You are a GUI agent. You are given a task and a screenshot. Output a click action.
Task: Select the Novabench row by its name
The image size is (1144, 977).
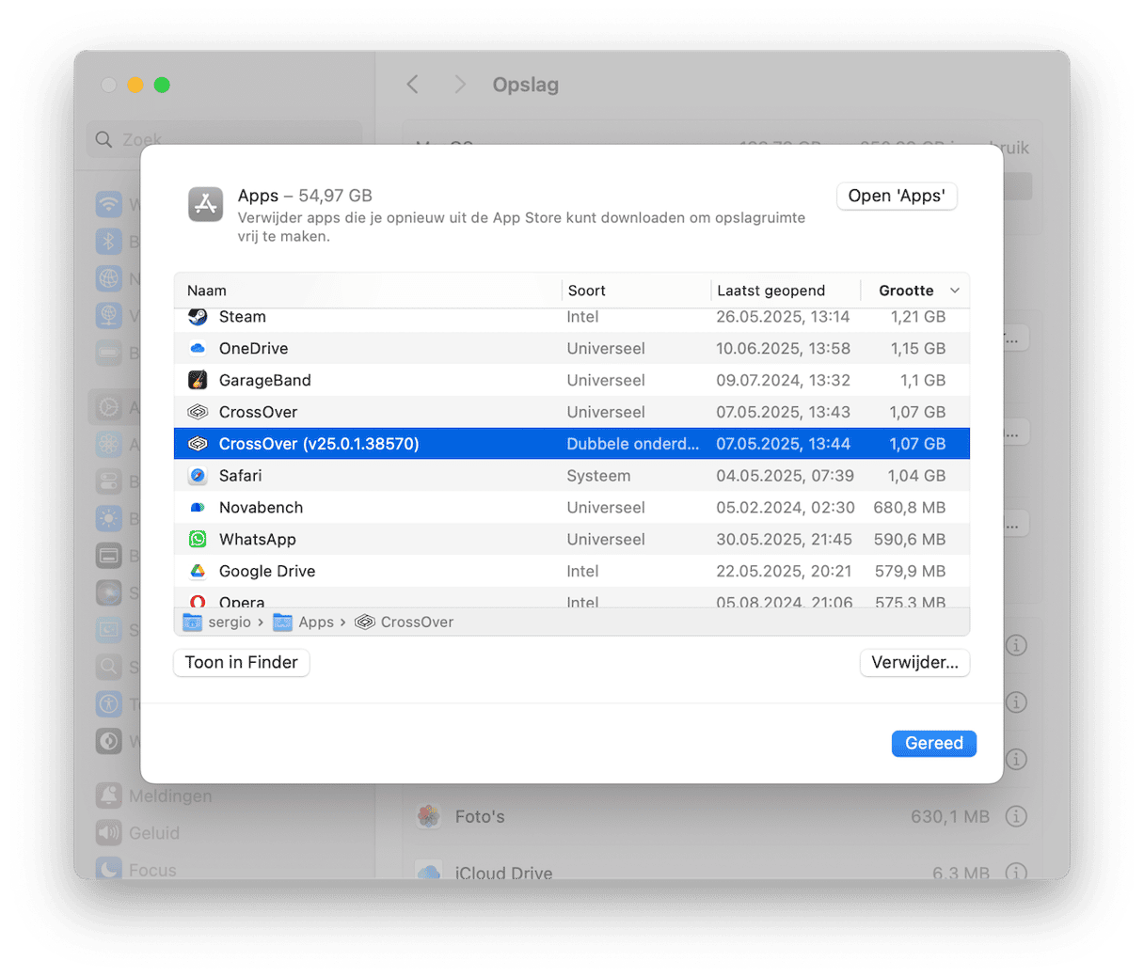click(x=262, y=508)
